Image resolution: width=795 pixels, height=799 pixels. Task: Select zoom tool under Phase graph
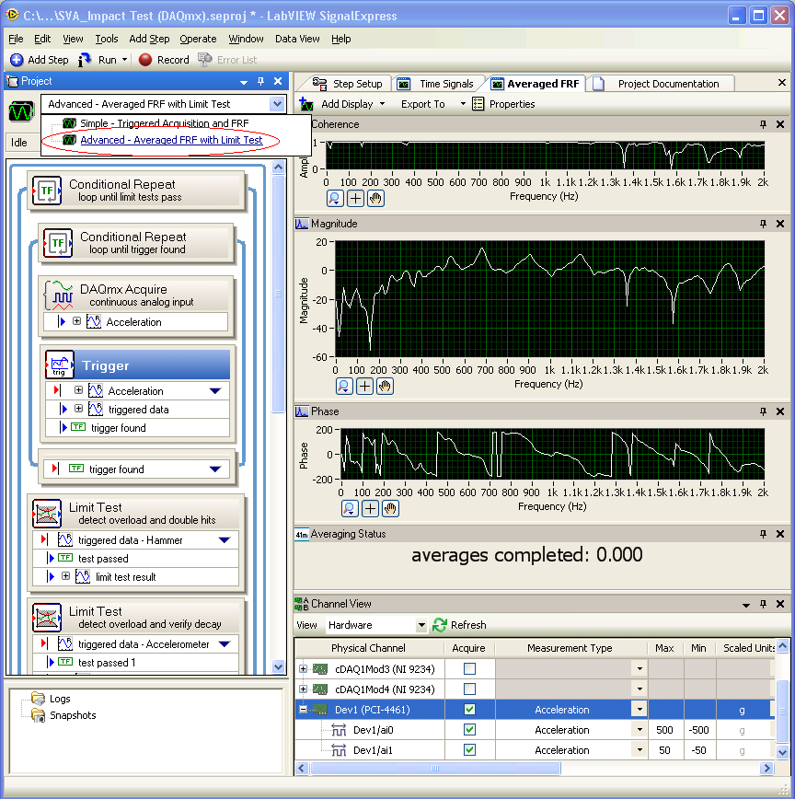tap(350, 508)
